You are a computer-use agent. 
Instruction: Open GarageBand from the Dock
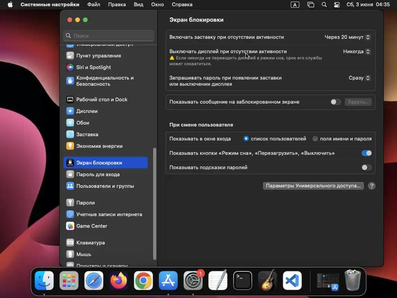pyautogui.click(x=268, y=281)
